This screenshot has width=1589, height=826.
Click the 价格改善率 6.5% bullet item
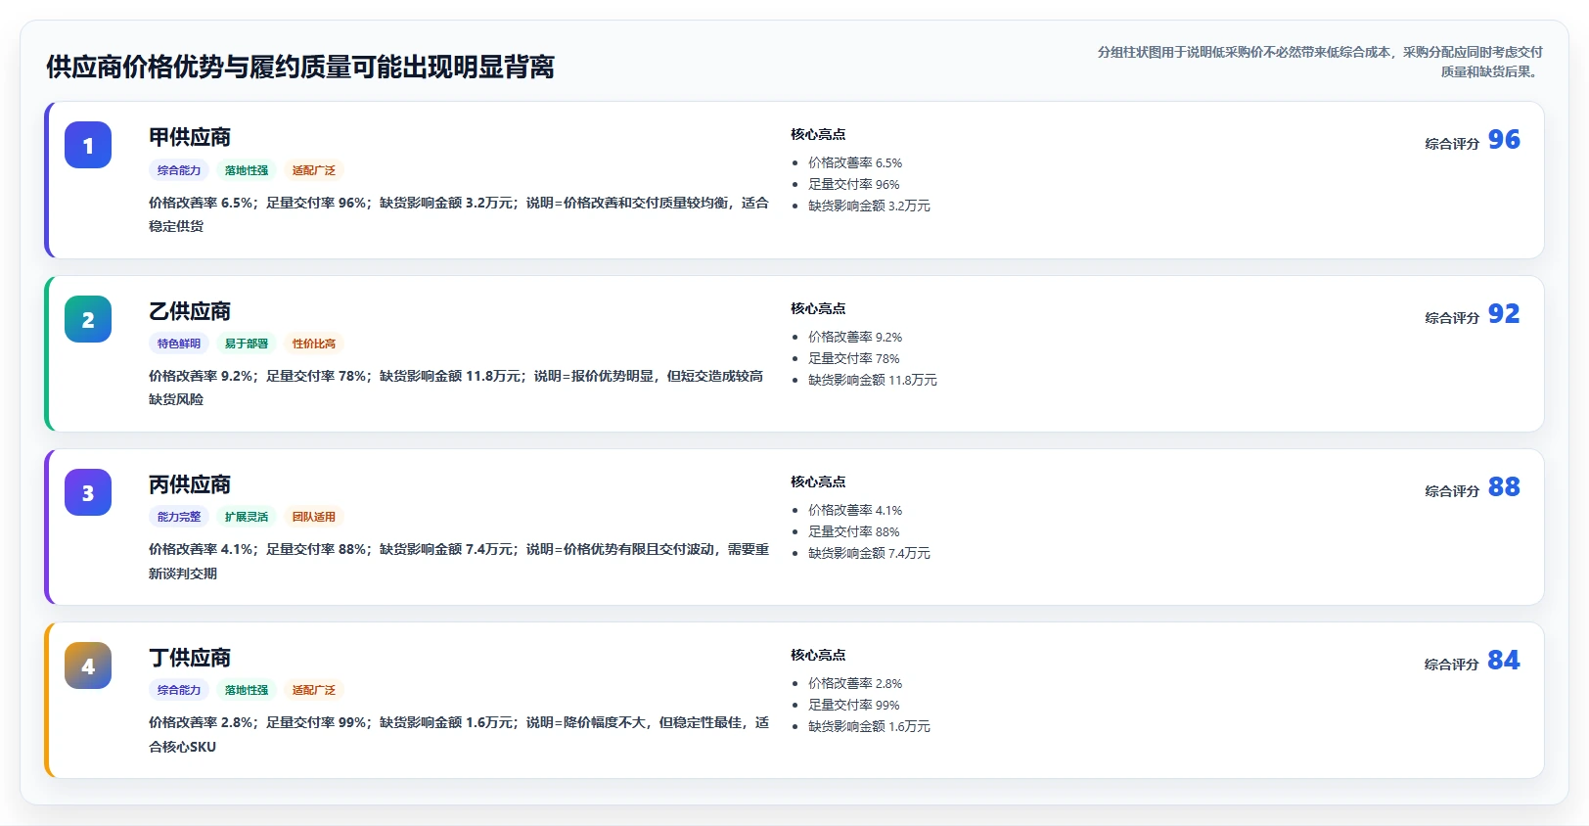coord(855,163)
